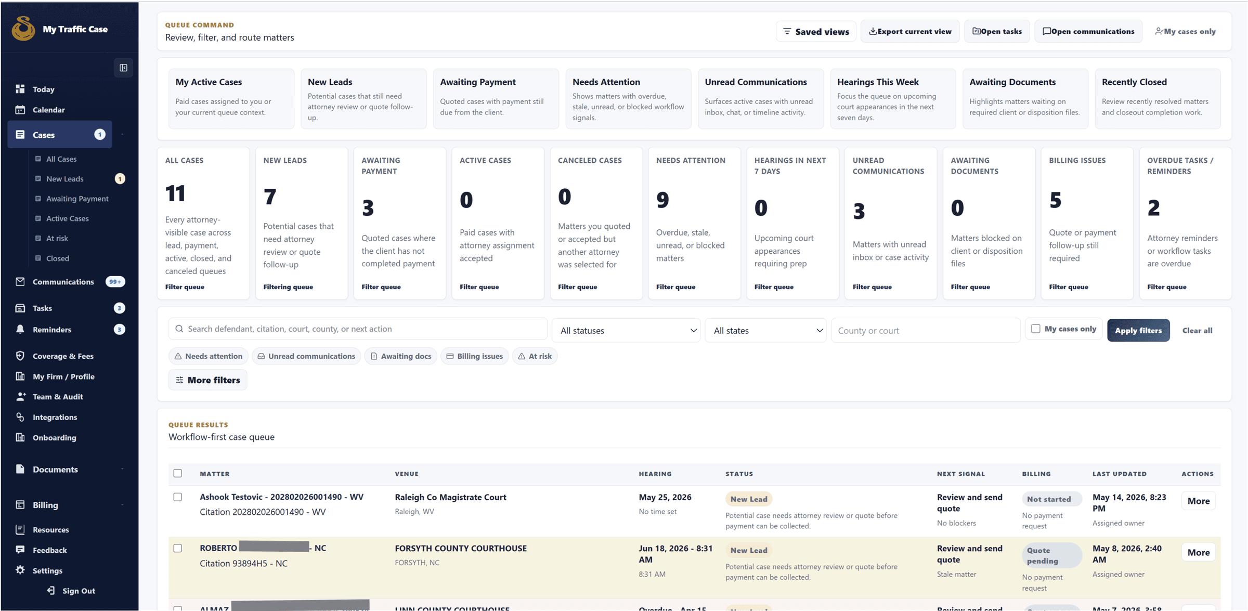Screen dimensions: 1248x611
Task: Tick the My cases only checkbox
Action: [1036, 329]
